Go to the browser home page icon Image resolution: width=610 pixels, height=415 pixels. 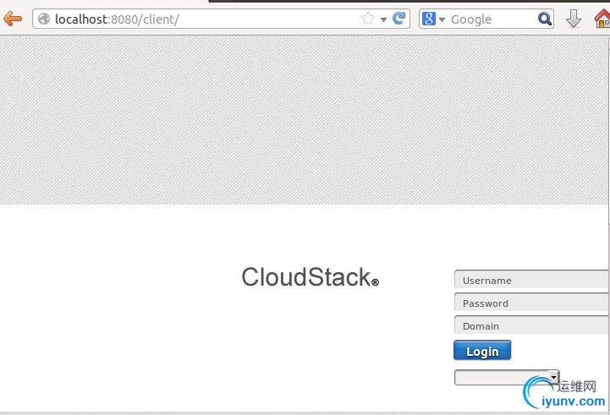pyautogui.click(x=602, y=19)
